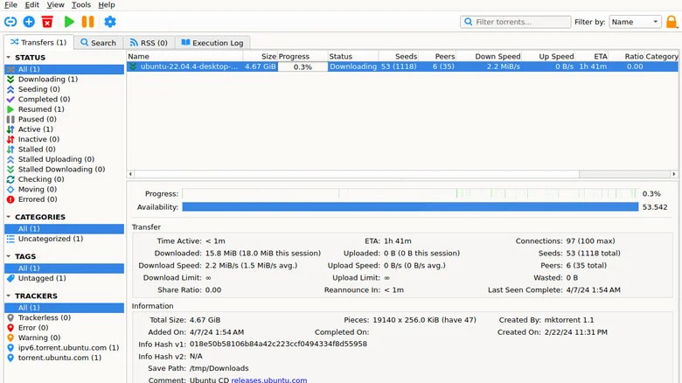Click the Stalled Uploading filter icon
The image size is (682, 383).
coord(10,159)
